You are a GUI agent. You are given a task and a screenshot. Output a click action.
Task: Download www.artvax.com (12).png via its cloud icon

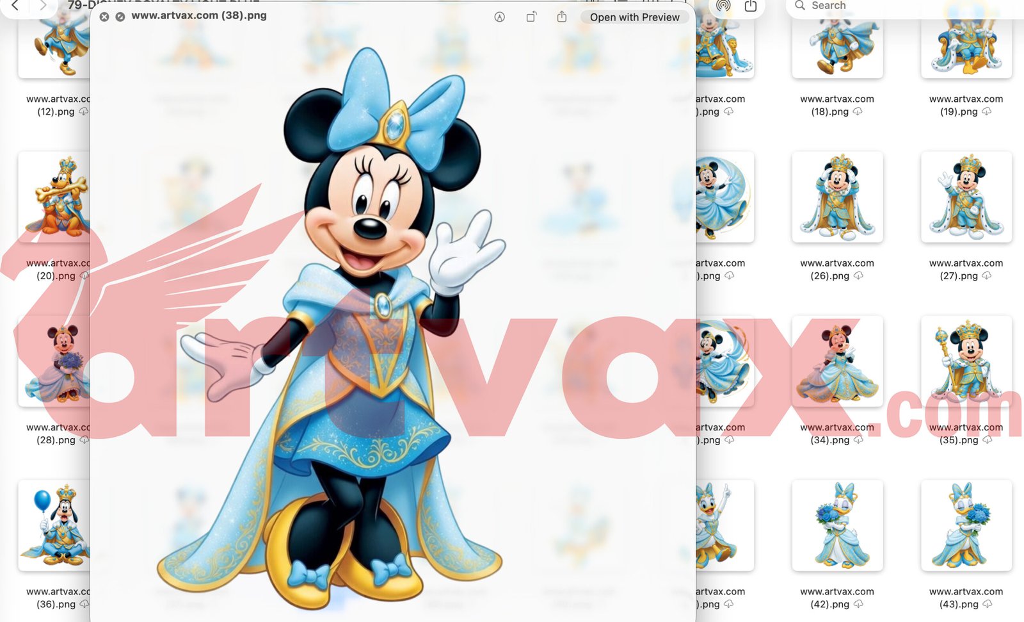[x=84, y=111]
